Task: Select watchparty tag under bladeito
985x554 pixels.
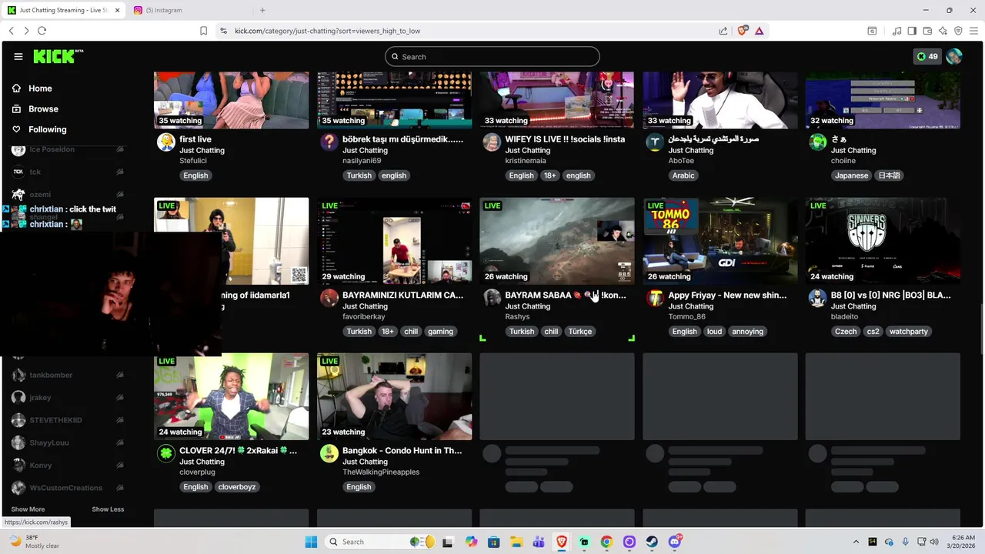Action: point(908,332)
